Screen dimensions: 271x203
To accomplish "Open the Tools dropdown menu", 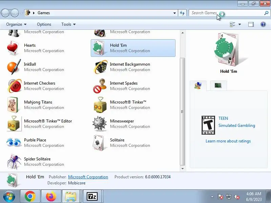I will click(x=68, y=24).
